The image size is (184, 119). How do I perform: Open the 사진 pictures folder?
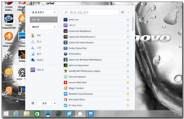point(36,48)
